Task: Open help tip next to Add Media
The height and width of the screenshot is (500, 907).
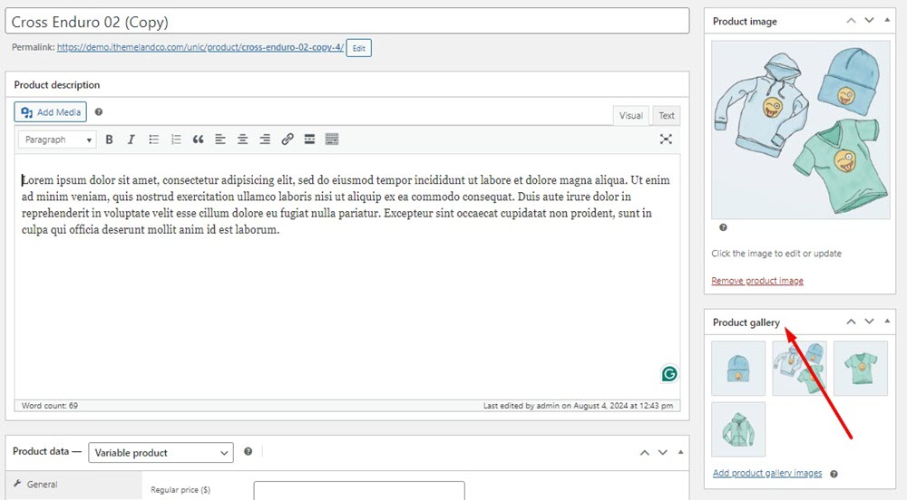Action: pos(99,112)
